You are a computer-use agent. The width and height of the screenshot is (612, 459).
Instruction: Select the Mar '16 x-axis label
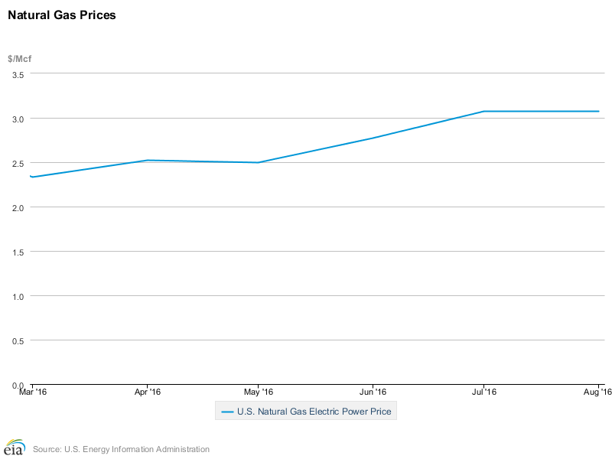pyautogui.click(x=31, y=392)
